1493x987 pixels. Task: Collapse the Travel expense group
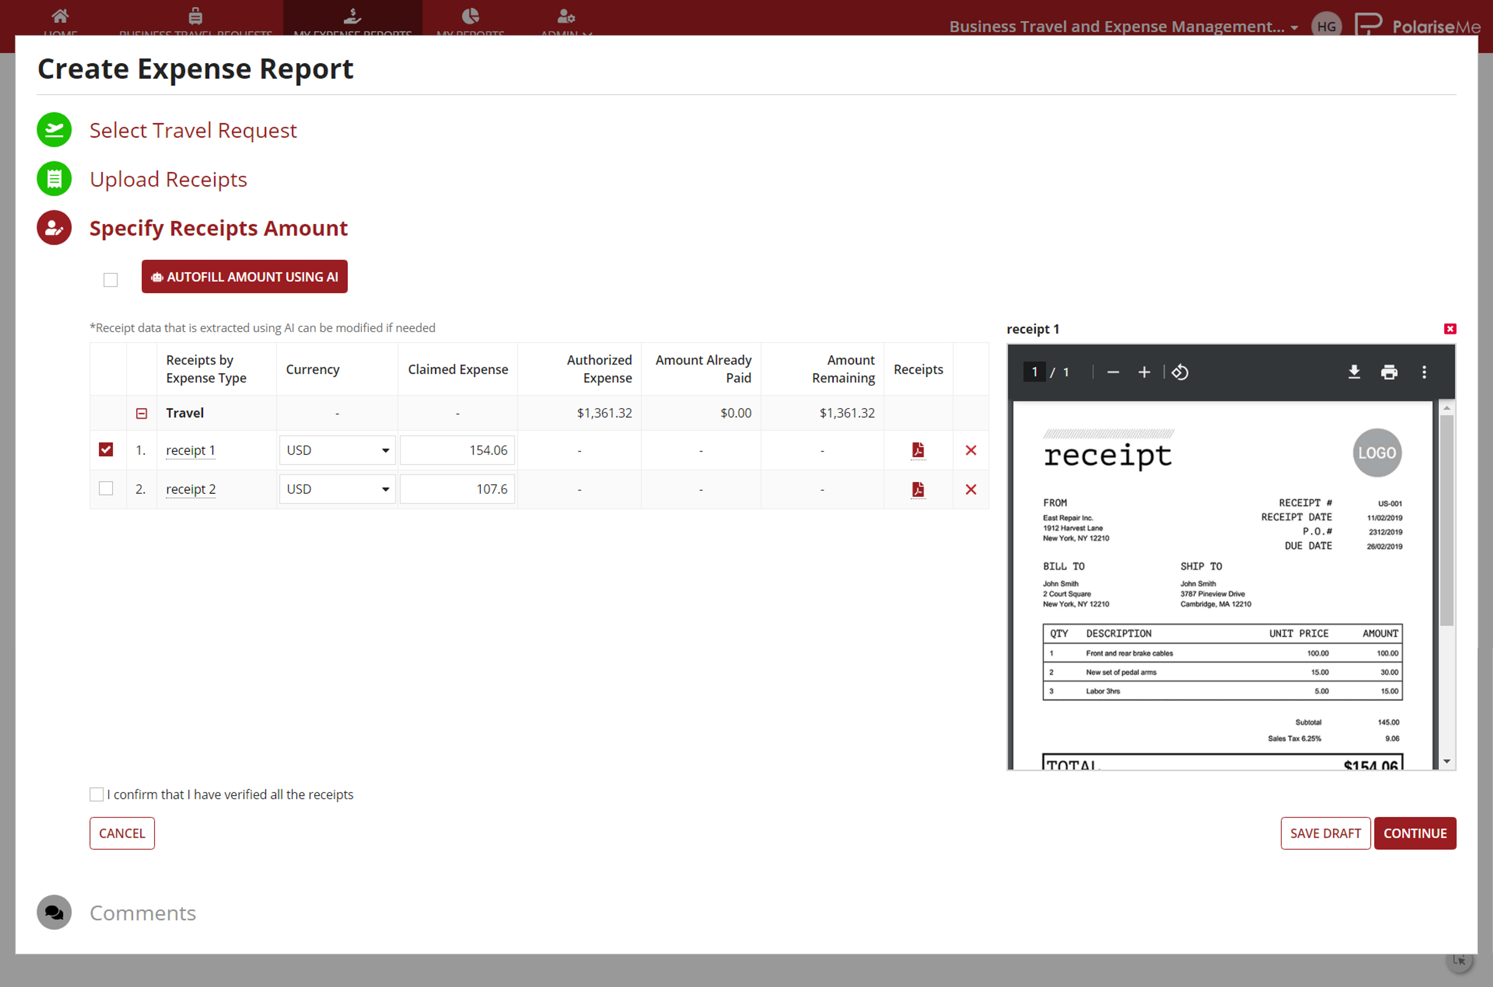tap(142, 413)
